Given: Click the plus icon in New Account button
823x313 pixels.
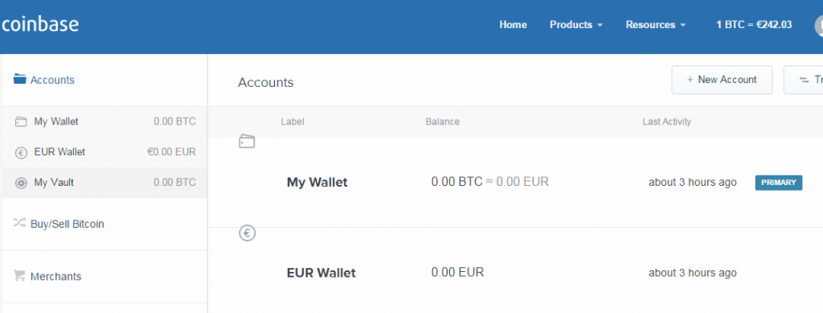Looking at the screenshot, I should click(690, 80).
